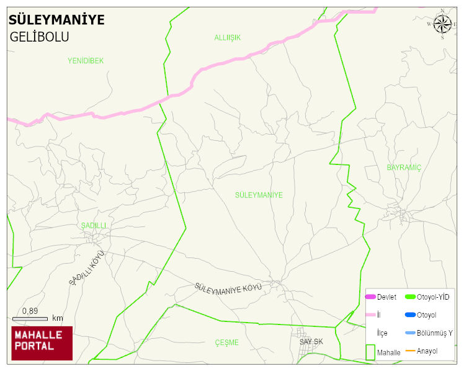The image size is (464, 371).
Task: Select the ALLIIŞIK neighborhood label
Action: (227, 38)
